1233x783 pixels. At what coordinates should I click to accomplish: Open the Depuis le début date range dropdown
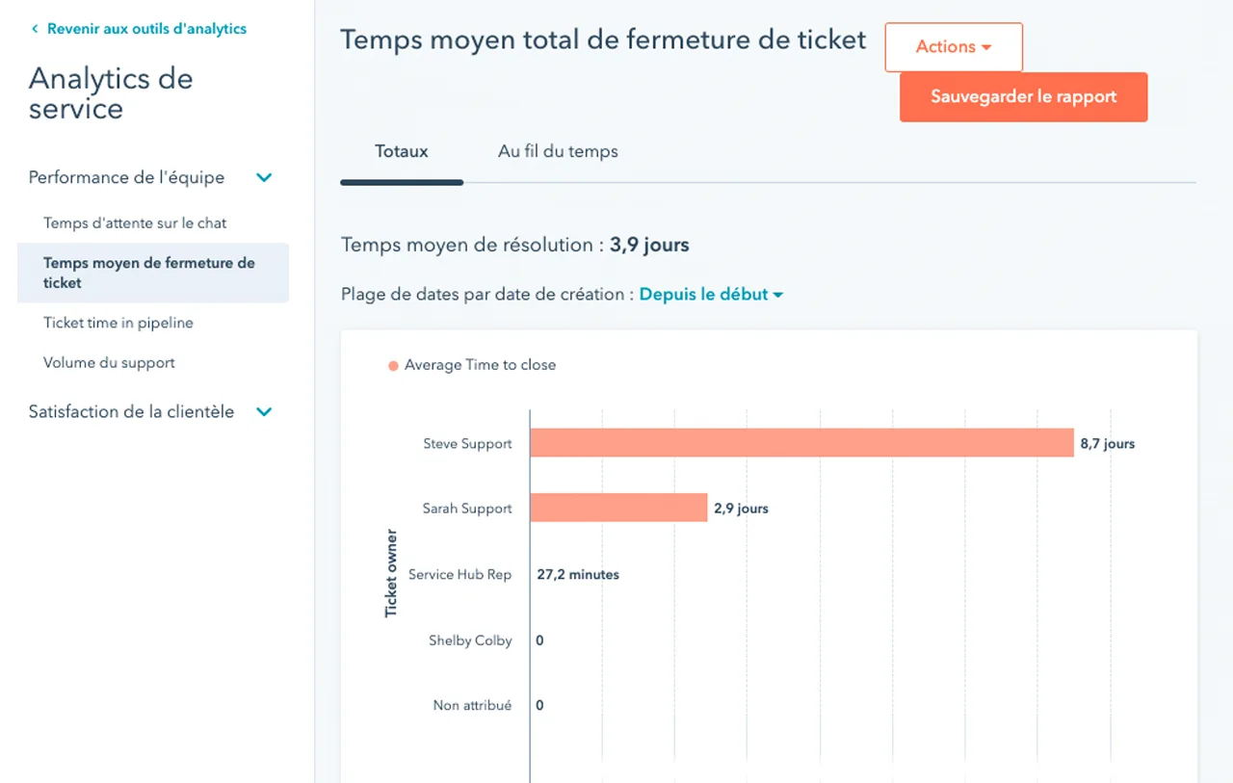click(x=711, y=295)
